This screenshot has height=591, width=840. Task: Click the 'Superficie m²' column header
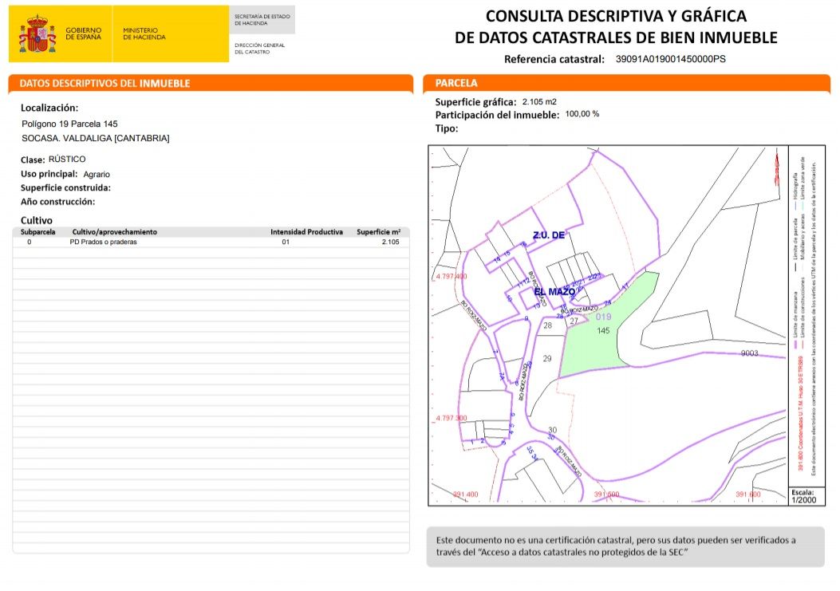378,232
